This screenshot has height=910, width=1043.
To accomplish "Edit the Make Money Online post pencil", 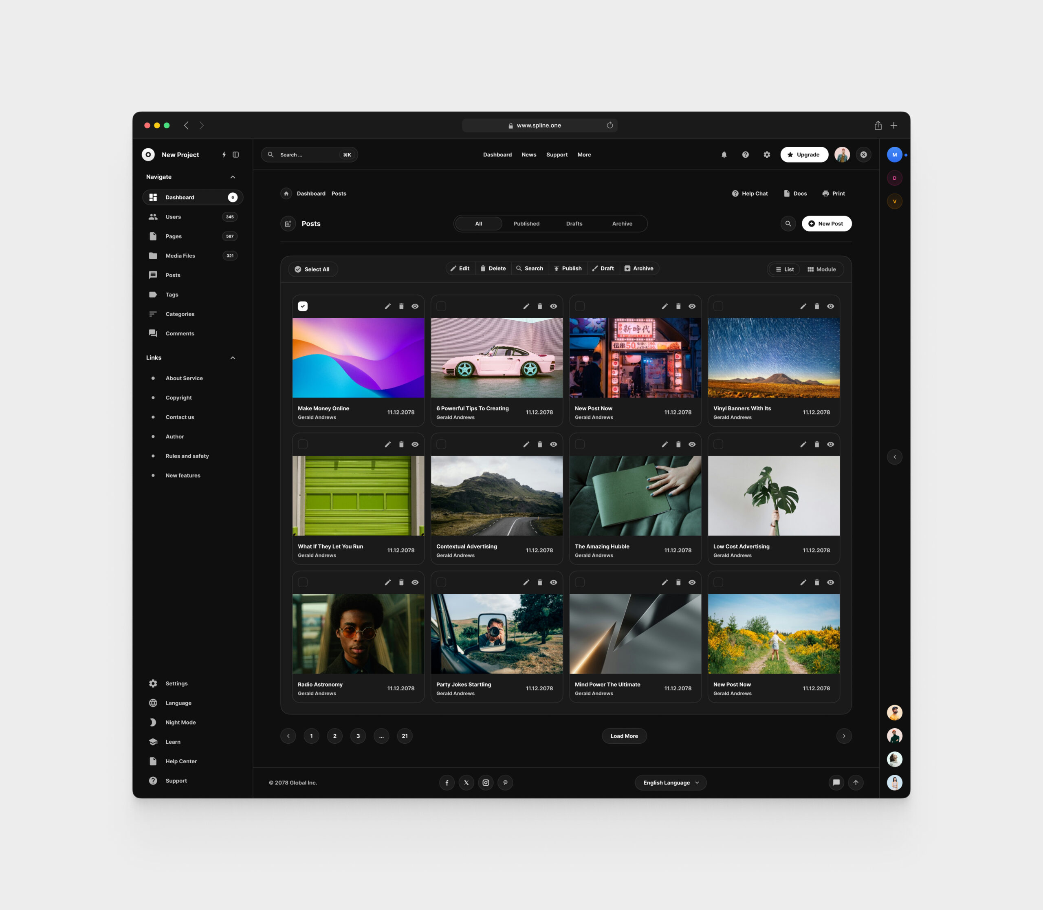I will tap(387, 306).
